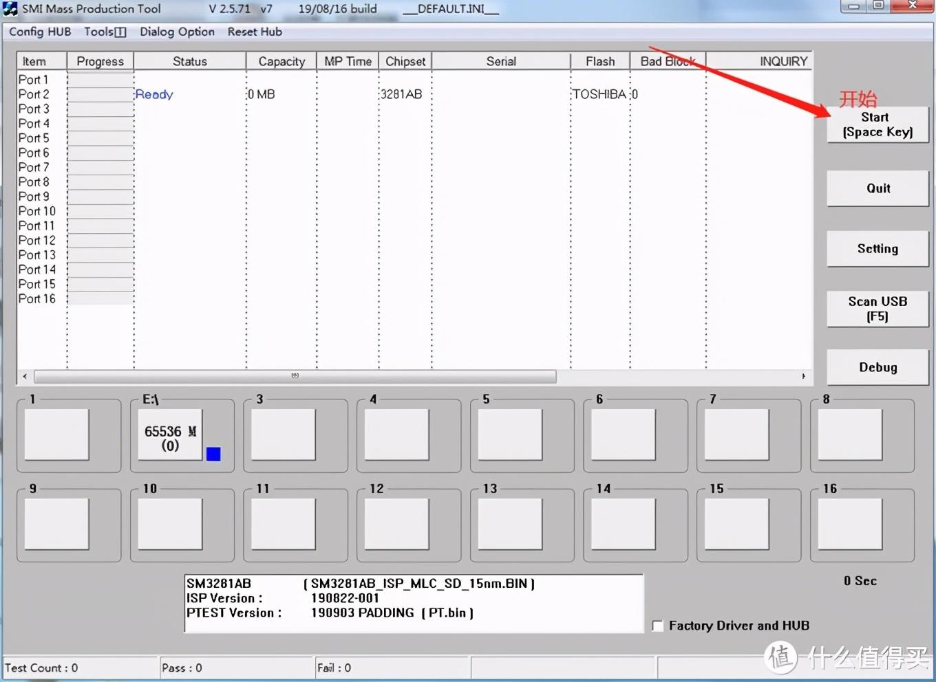This screenshot has width=936, height=682.
Task: Select the Port 2 row in list
Action: [x=414, y=94]
